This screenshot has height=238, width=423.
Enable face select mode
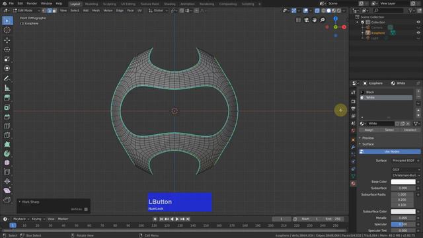coord(54,11)
